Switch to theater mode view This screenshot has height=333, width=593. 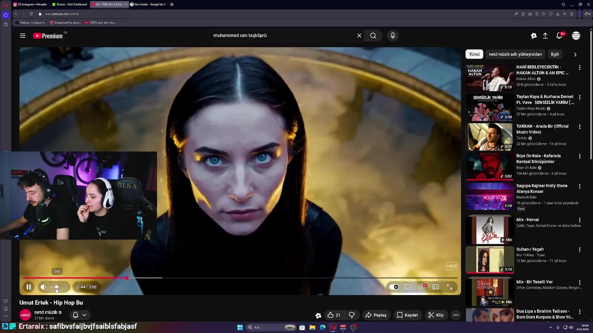(435, 287)
